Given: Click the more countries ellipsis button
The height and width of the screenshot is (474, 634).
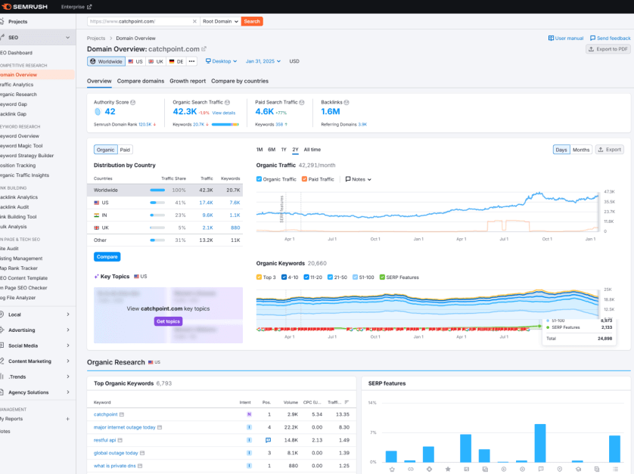Looking at the screenshot, I should [x=191, y=61].
